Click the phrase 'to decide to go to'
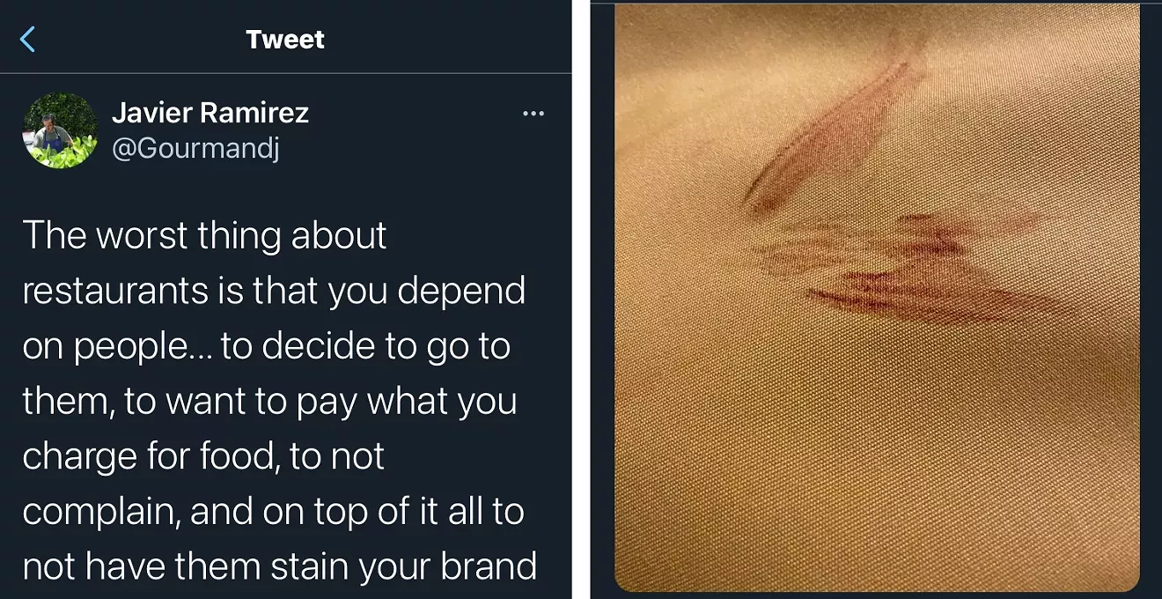The width and height of the screenshot is (1162, 599). 365,347
